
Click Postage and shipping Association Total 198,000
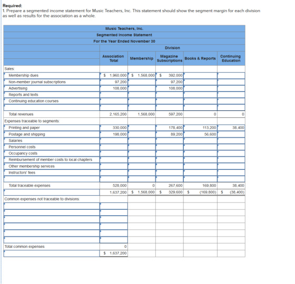click(114, 135)
